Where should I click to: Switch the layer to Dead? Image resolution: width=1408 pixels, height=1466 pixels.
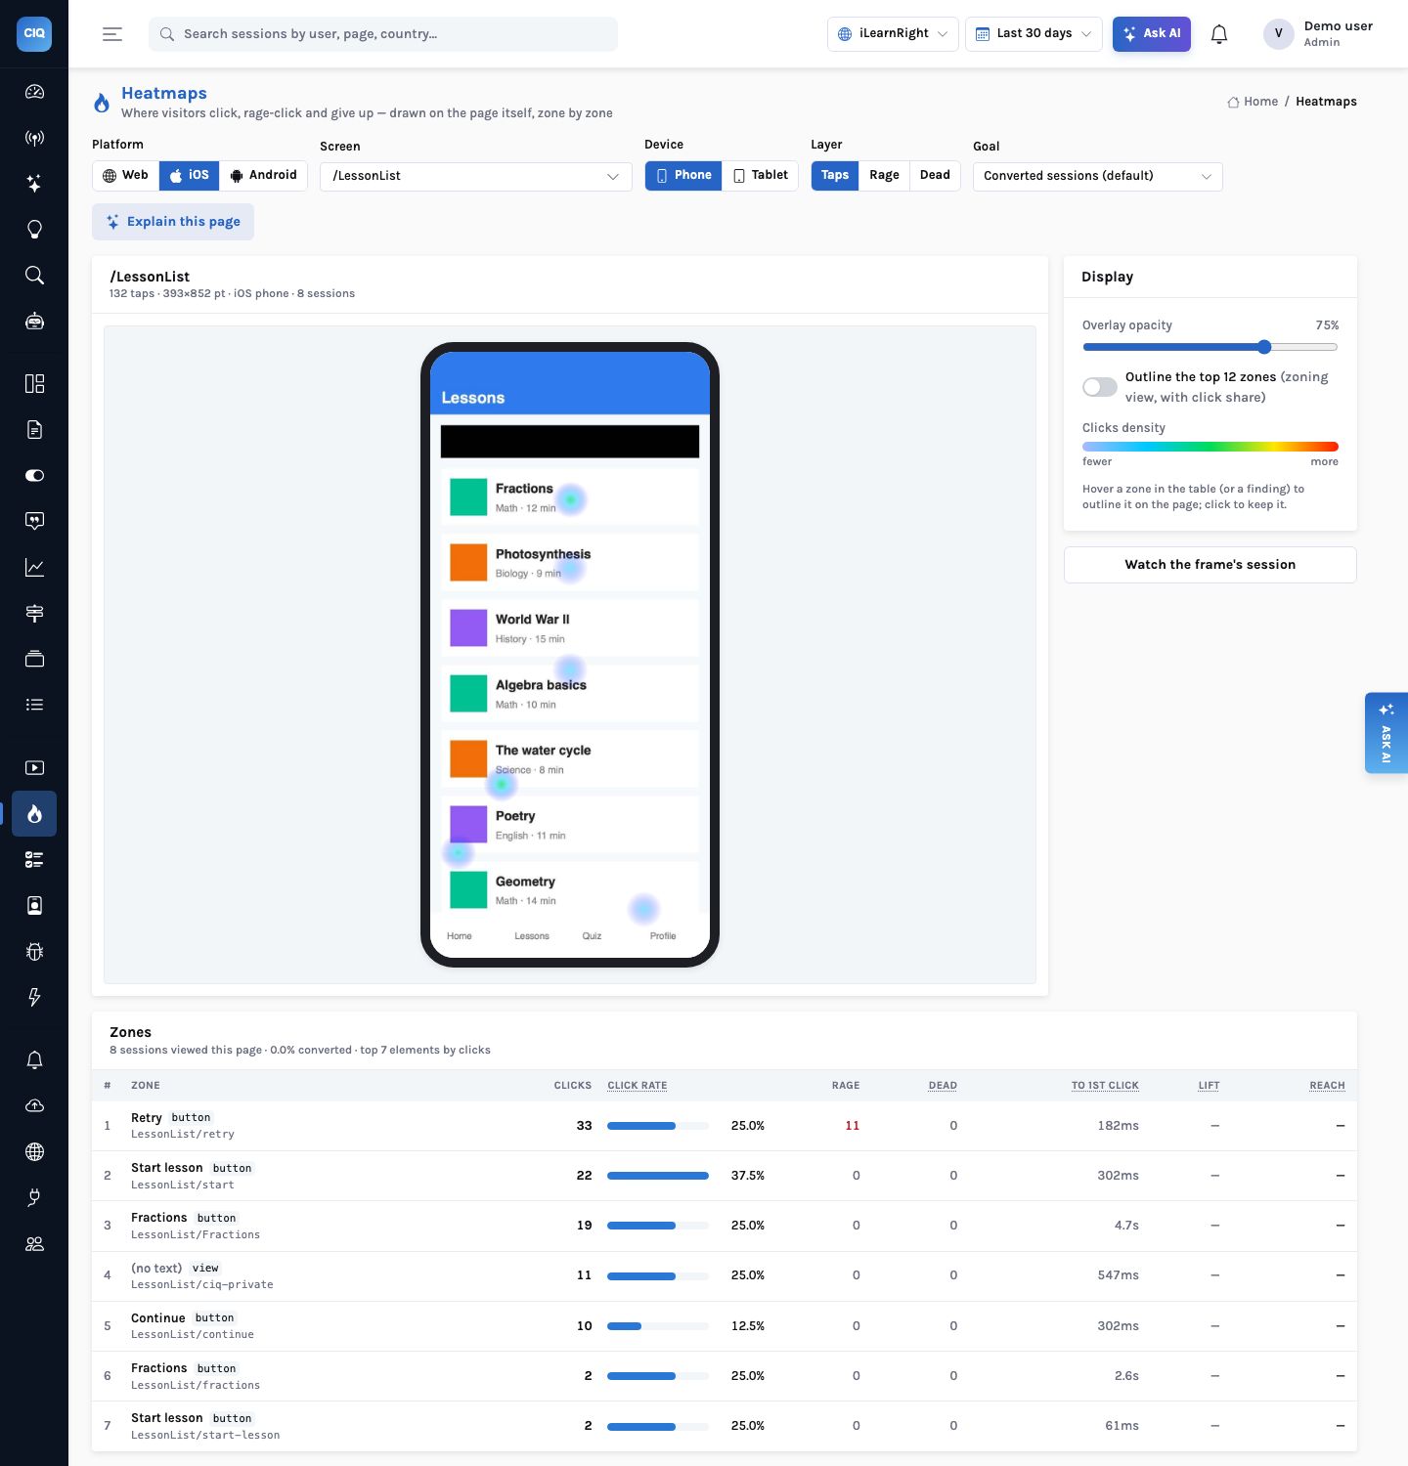coord(935,176)
